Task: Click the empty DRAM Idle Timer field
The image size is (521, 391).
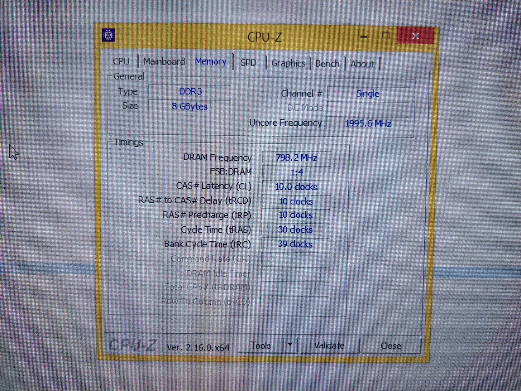Action: tap(295, 273)
